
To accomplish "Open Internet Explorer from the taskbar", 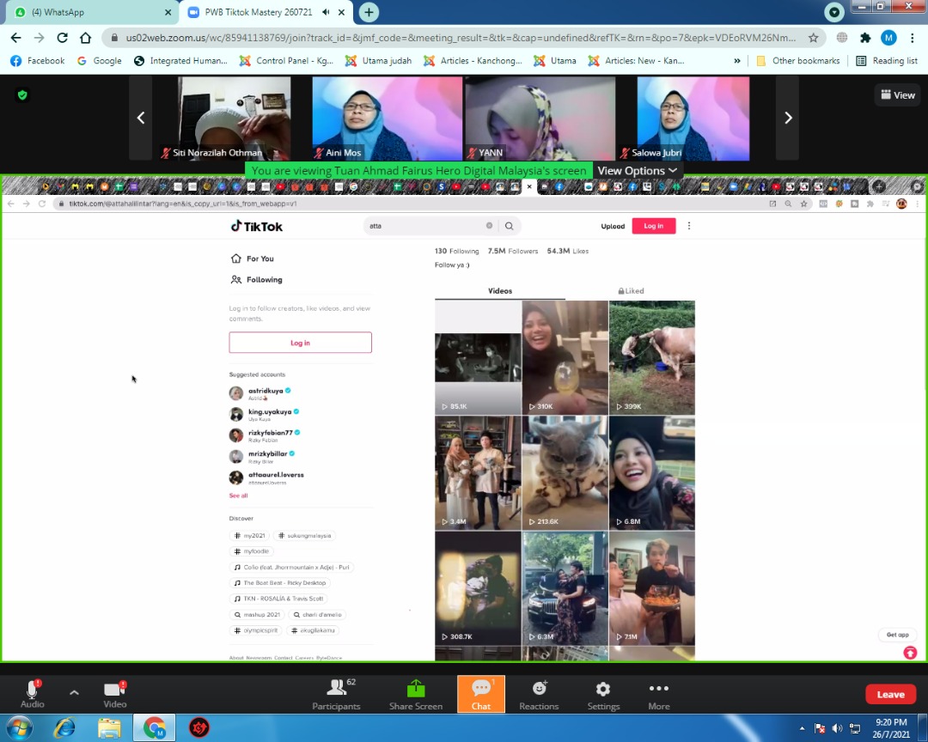I will point(64,728).
